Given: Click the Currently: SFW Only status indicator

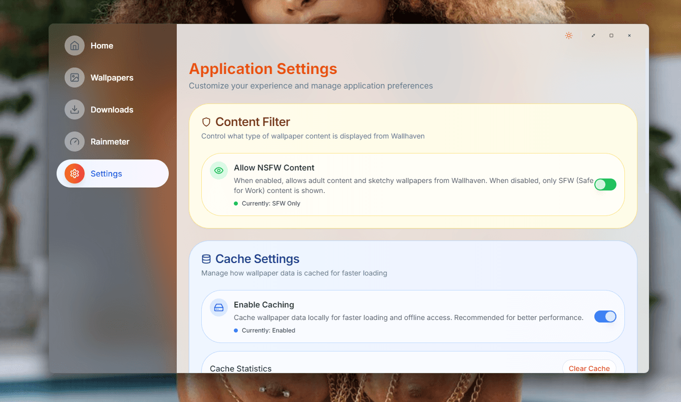Looking at the screenshot, I should pos(267,203).
